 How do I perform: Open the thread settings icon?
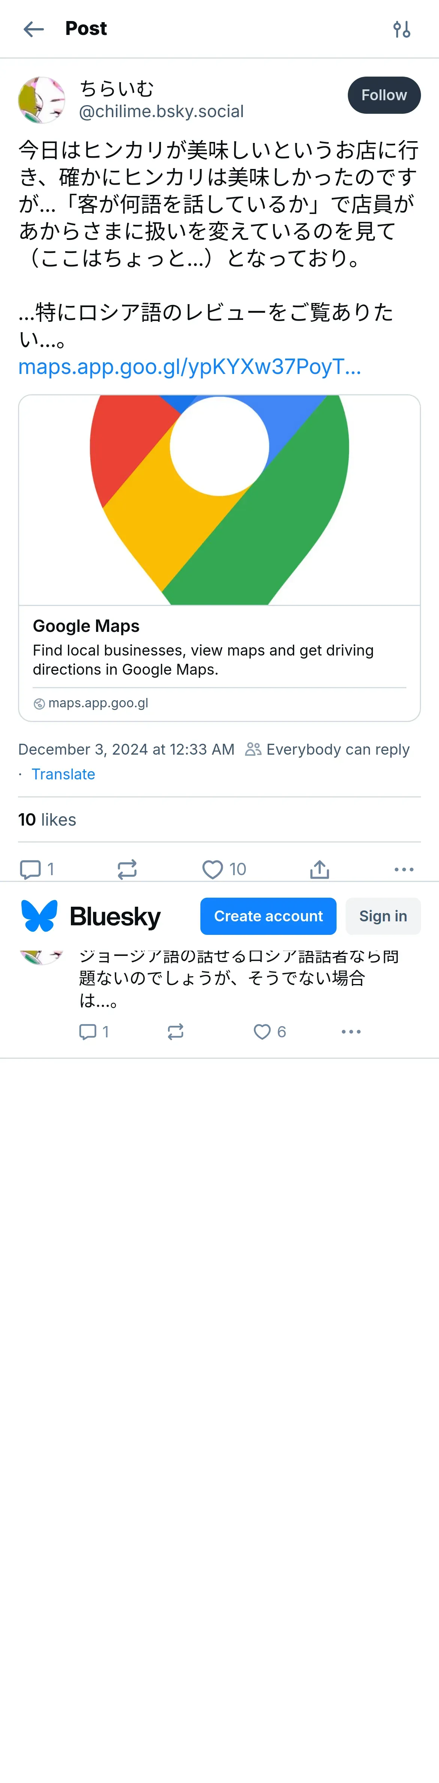tap(402, 29)
